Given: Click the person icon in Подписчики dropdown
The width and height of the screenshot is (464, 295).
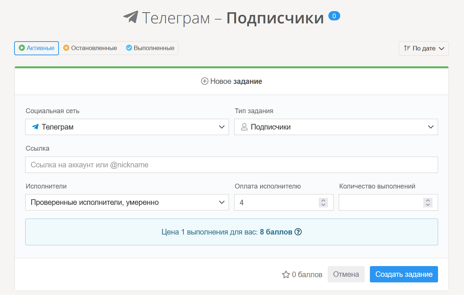Looking at the screenshot, I should point(244,127).
